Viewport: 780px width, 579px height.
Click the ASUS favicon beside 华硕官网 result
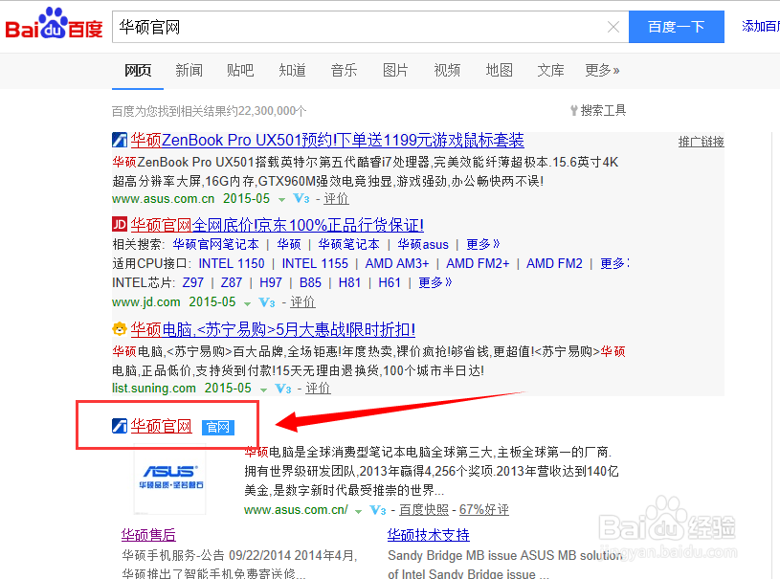pyautogui.click(x=120, y=426)
